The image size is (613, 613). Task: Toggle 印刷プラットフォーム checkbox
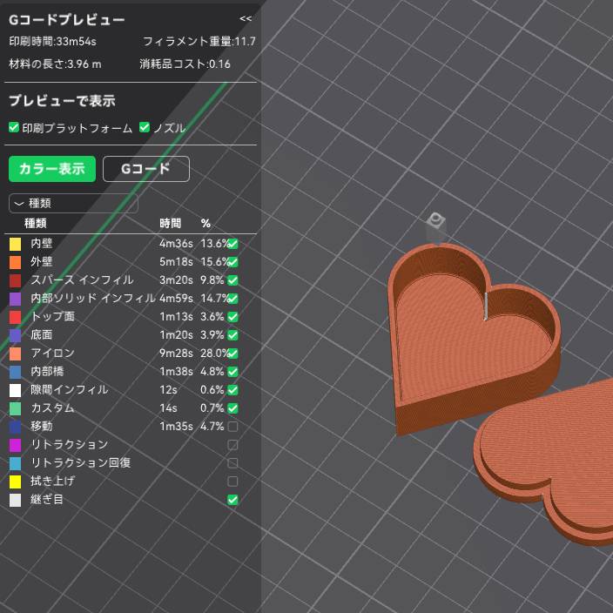pyautogui.click(x=14, y=127)
